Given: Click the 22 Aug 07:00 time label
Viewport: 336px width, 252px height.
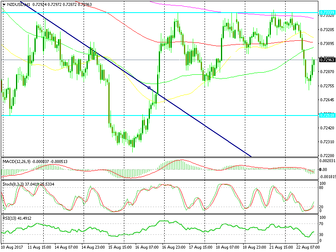Looking at the screenshot, I should [x=308, y=247].
